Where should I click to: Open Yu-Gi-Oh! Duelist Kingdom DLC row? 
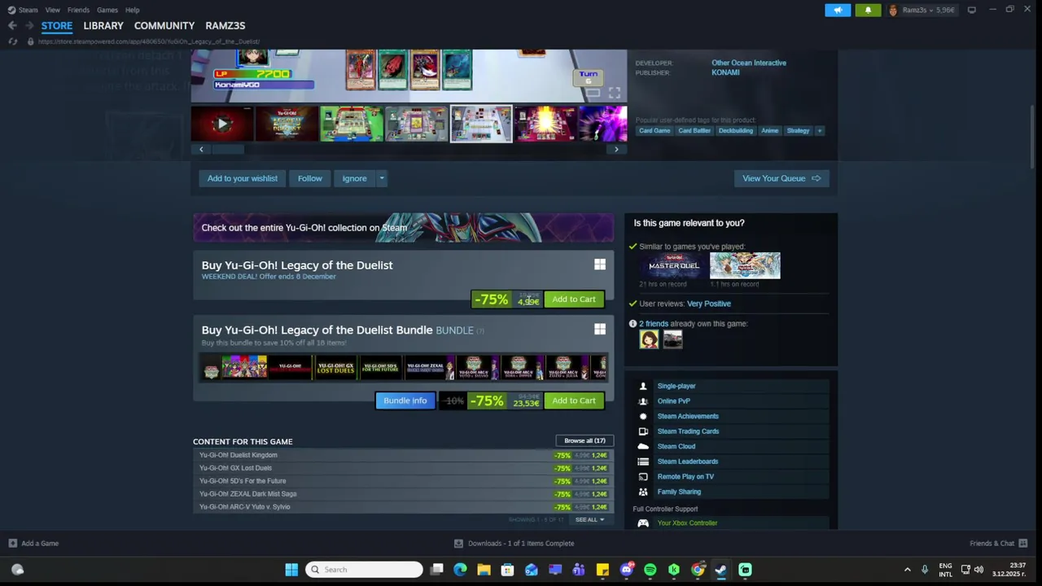404,455
